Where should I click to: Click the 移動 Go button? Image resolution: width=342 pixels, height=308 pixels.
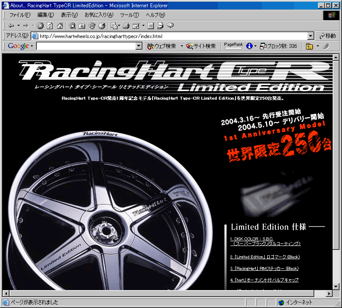pos(327,36)
